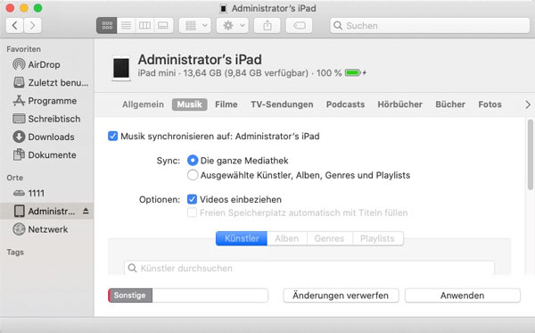
Task: Click the Orte sidebar heading
Action: [x=15, y=178]
